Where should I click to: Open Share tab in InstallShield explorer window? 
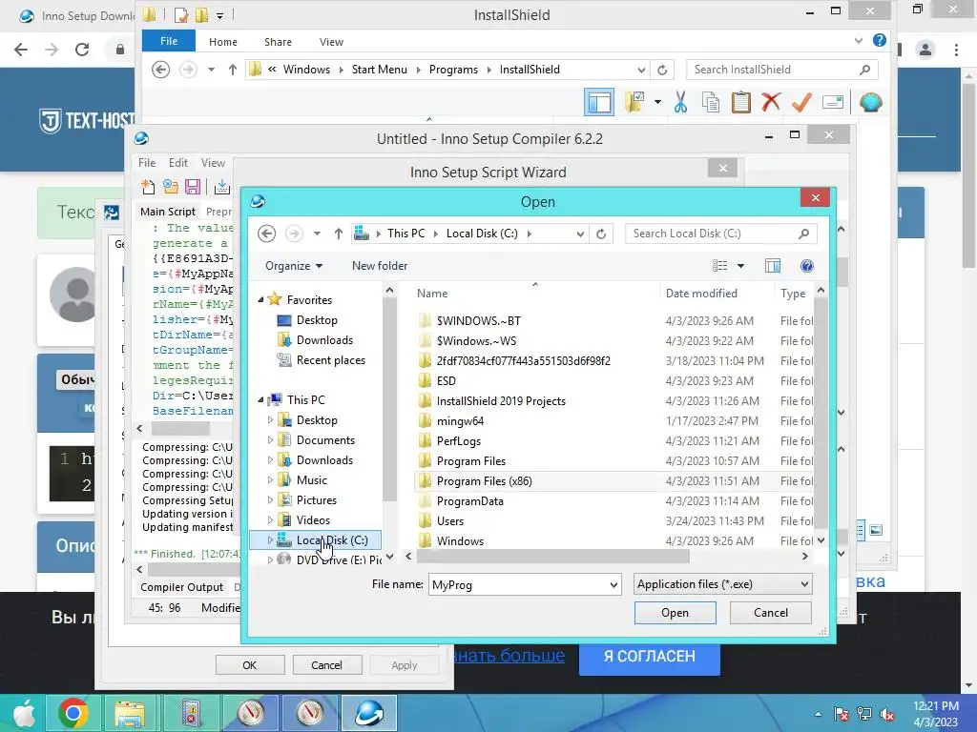(278, 42)
